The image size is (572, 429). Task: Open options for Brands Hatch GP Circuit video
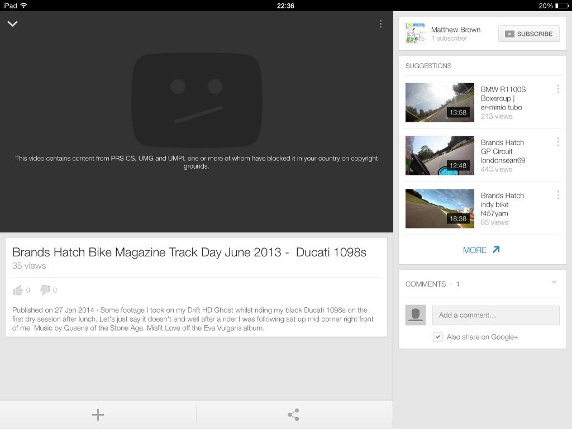[558, 142]
